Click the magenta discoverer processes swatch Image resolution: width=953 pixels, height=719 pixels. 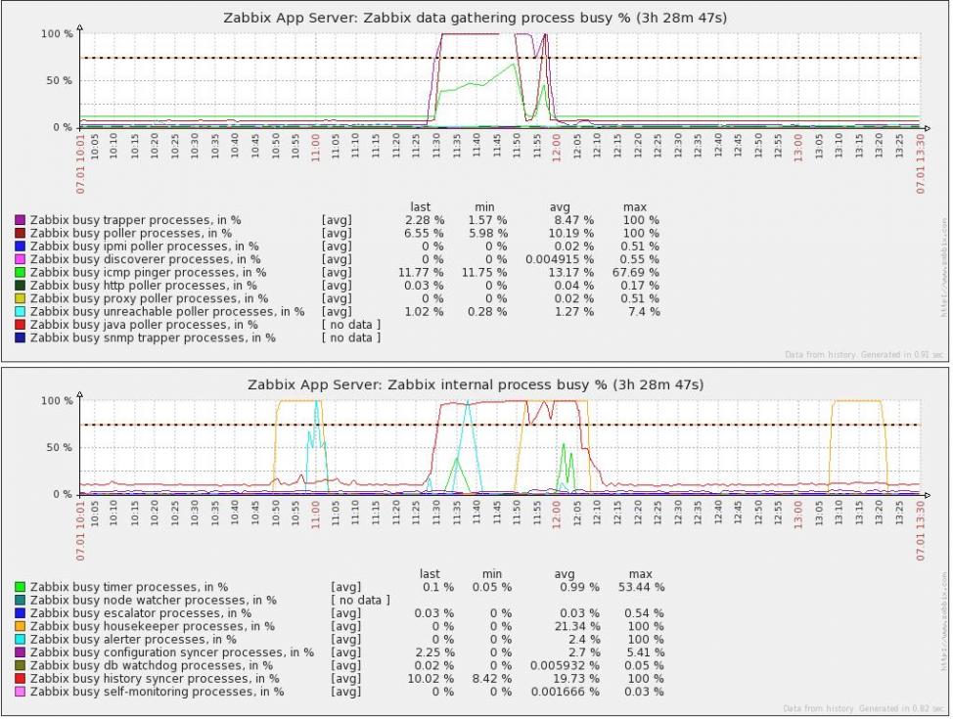[20, 259]
